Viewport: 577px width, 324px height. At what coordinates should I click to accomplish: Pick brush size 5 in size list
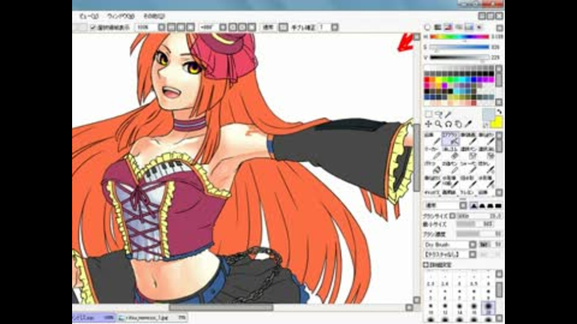tap(430, 294)
